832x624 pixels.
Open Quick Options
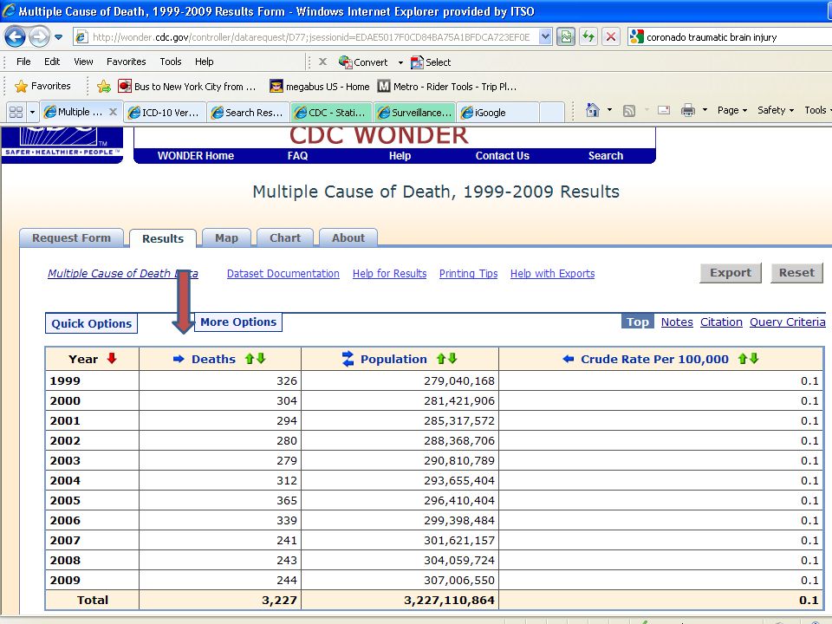pyautogui.click(x=91, y=323)
